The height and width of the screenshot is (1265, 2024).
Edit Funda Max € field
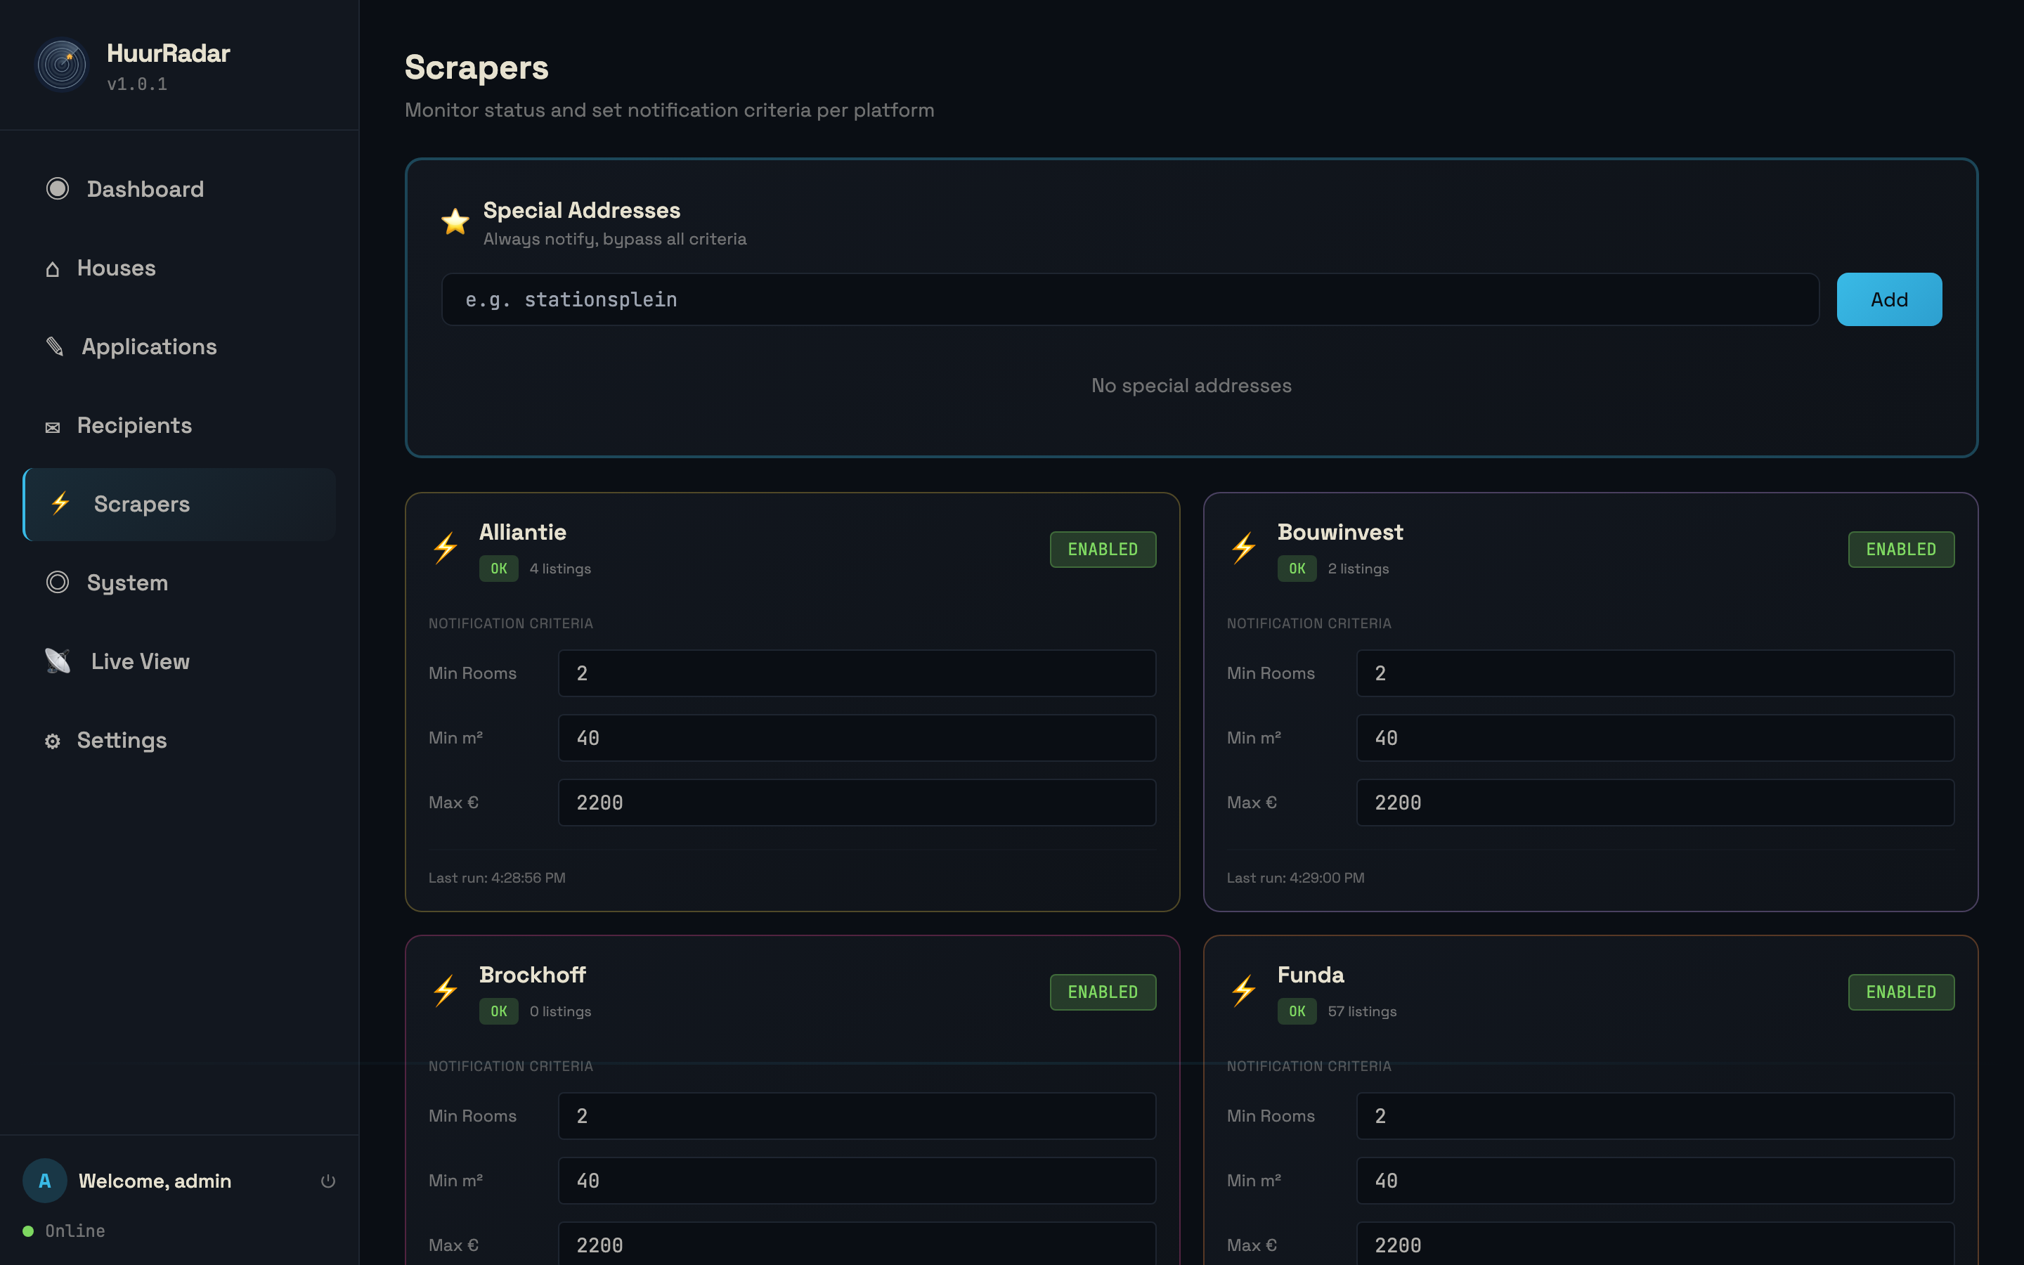(x=1654, y=1245)
